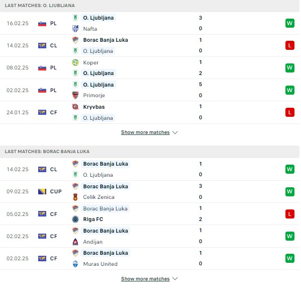Click the Koper club logo
Image resolution: width=301 pixels, height=289 pixels.
pos(75,62)
